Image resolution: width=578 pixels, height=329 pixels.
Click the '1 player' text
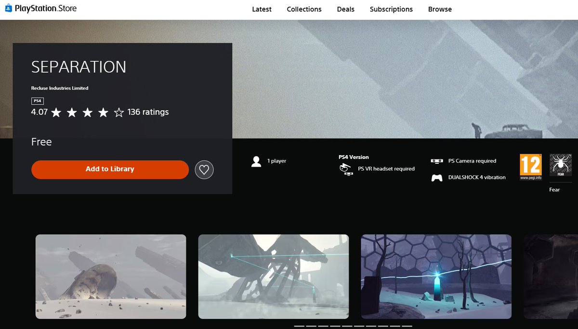click(276, 161)
